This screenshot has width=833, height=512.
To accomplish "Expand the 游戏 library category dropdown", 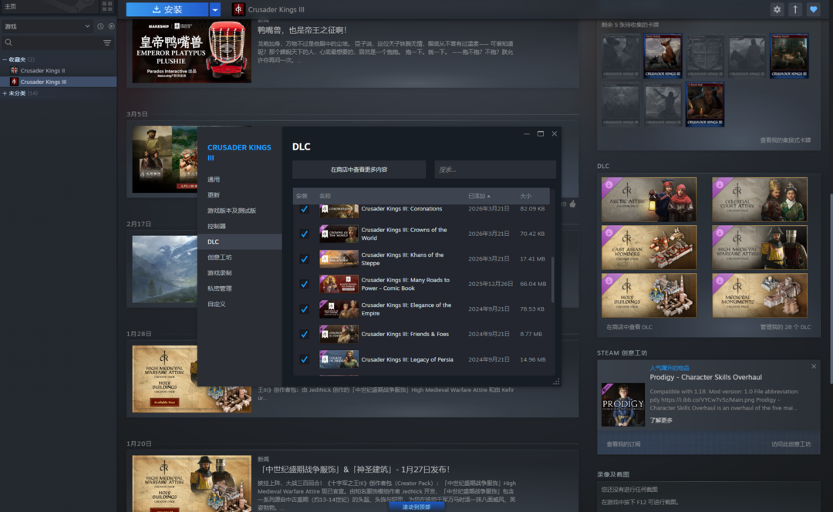I will coord(87,26).
